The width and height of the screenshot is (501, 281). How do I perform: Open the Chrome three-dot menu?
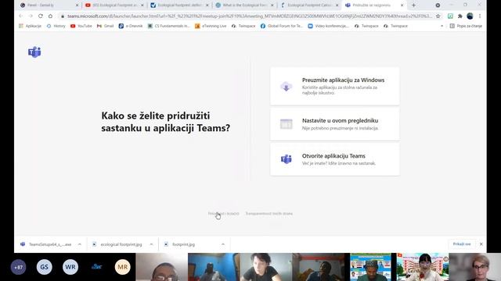480,16
